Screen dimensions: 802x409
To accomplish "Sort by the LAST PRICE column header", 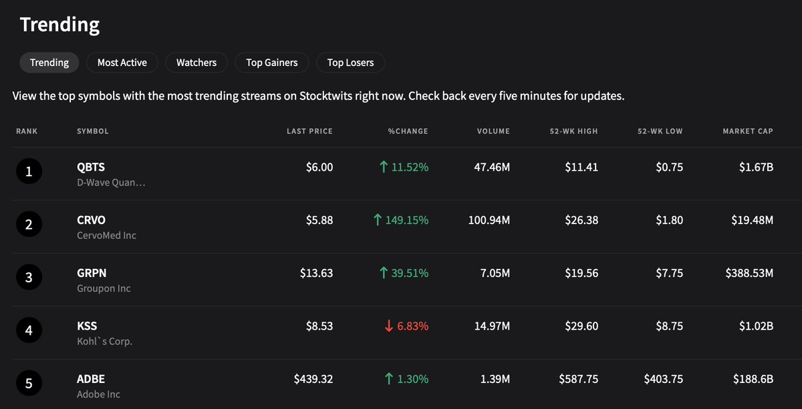I will [309, 131].
